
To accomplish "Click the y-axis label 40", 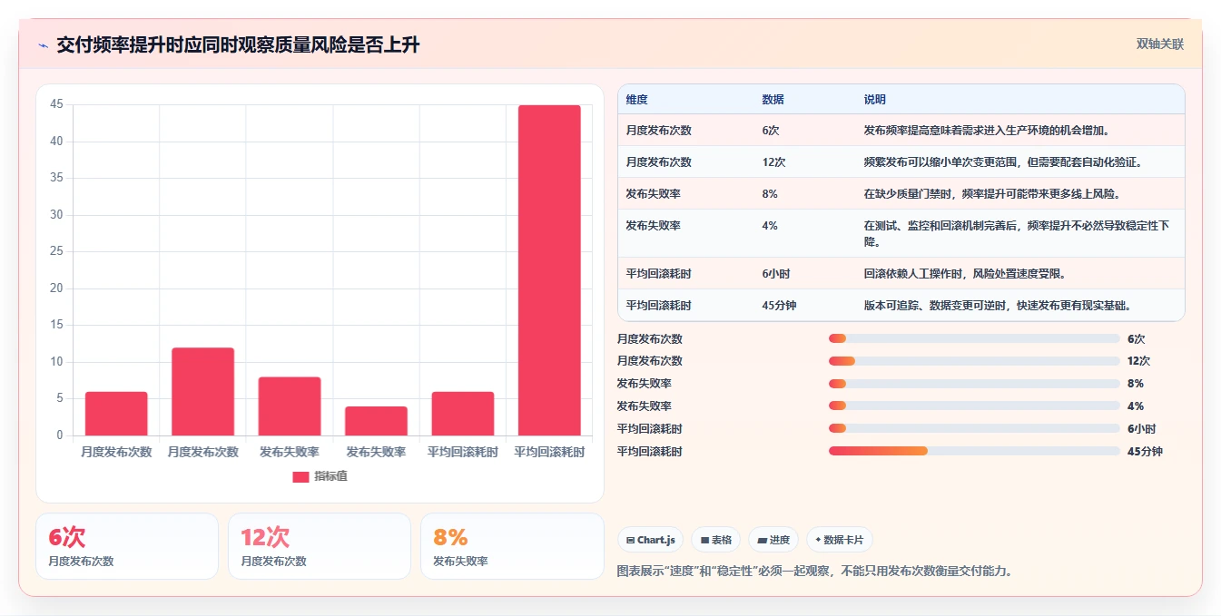I will [56, 142].
